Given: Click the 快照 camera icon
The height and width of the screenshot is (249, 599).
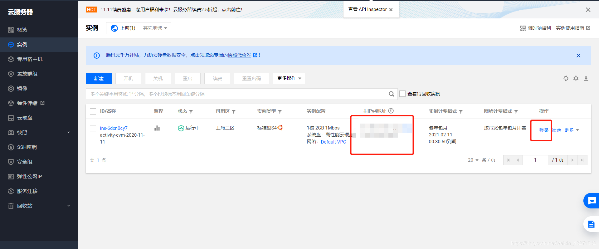Looking at the screenshot, I should (x=11, y=133).
